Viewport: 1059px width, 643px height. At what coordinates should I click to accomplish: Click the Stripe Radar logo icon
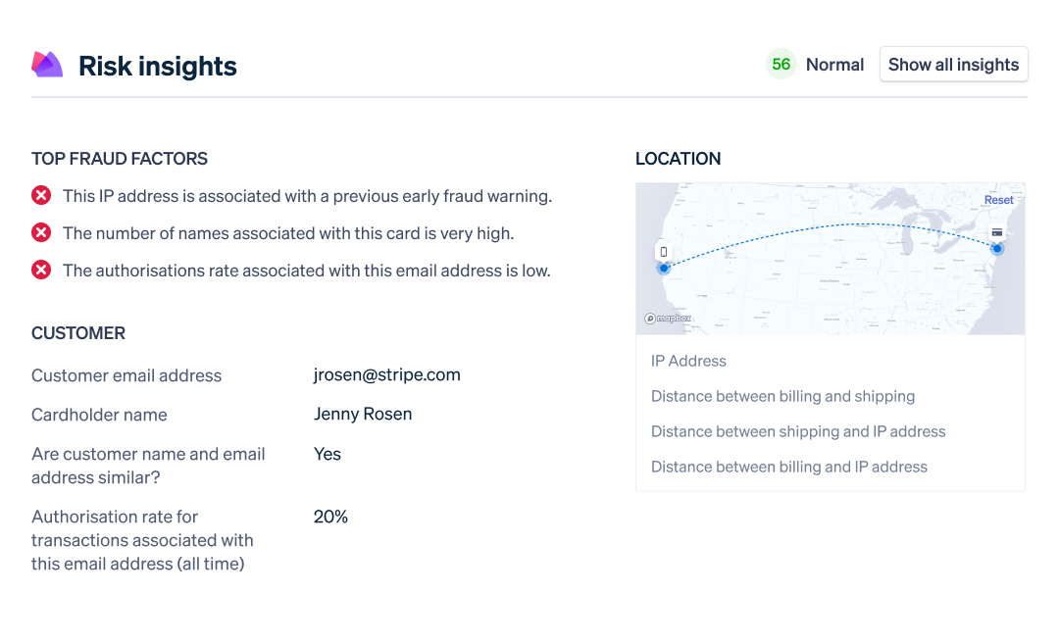[x=47, y=65]
